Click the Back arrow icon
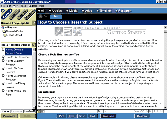The height and width of the screenshot is (120, 167). [x=40, y=16]
